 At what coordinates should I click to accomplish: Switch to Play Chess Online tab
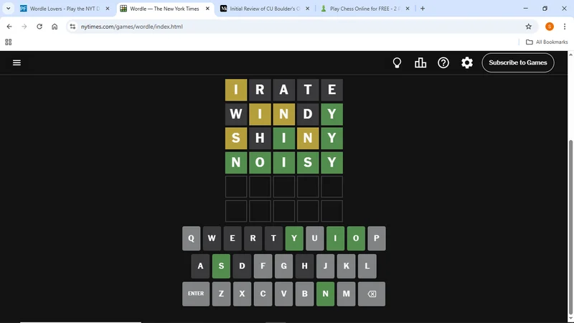click(x=364, y=9)
